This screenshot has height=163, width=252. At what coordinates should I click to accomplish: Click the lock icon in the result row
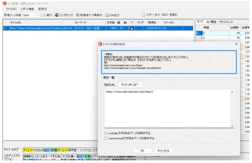click(x=132, y=28)
